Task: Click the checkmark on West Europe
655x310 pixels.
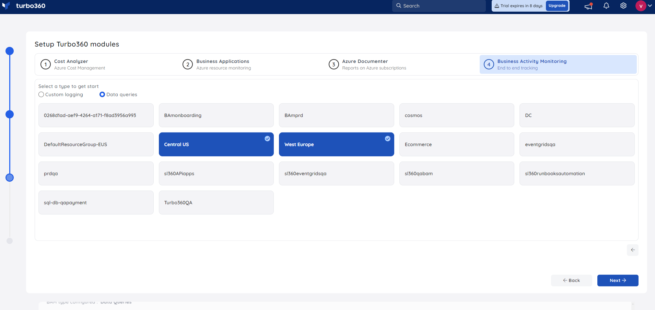Action: point(388,139)
